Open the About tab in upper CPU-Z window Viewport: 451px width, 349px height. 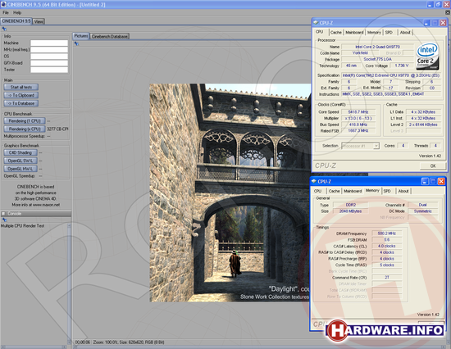(405, 32)
